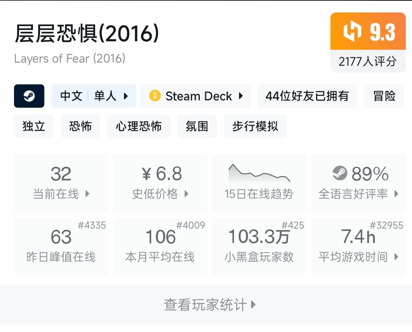Select the 独立 genre tag
Image resolution: width=412 pixels, height=332 pixels.
click(34, 126)
